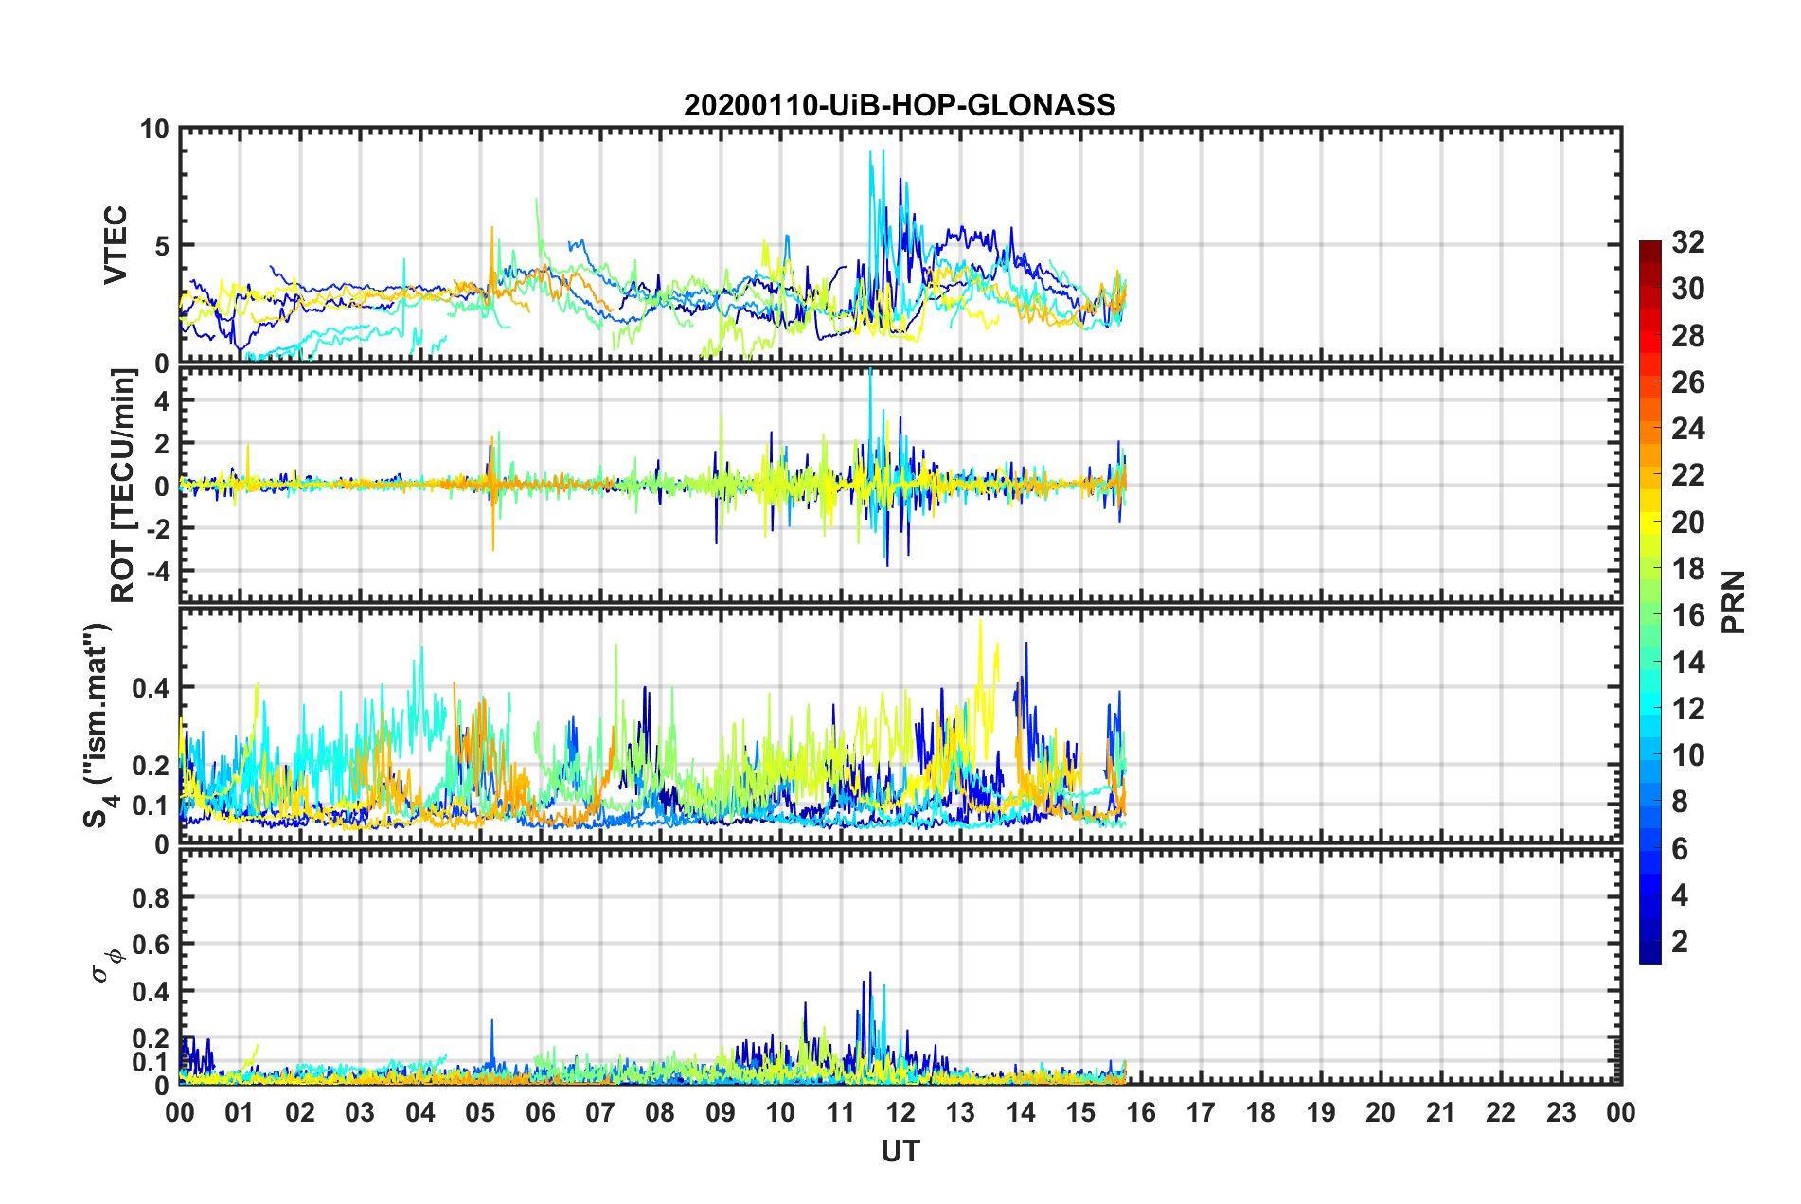
Task: Click the UT x-axis label
Action: pos(900,1151)
